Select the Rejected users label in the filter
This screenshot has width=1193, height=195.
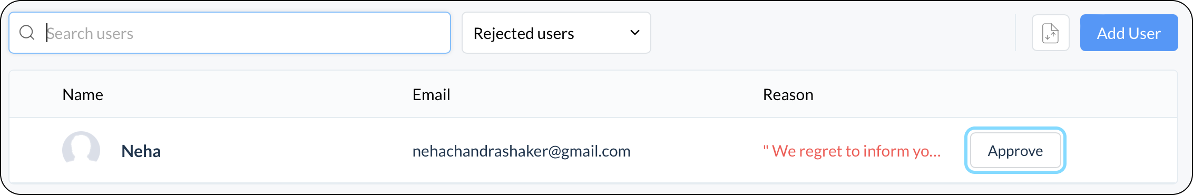pos(524,33)
